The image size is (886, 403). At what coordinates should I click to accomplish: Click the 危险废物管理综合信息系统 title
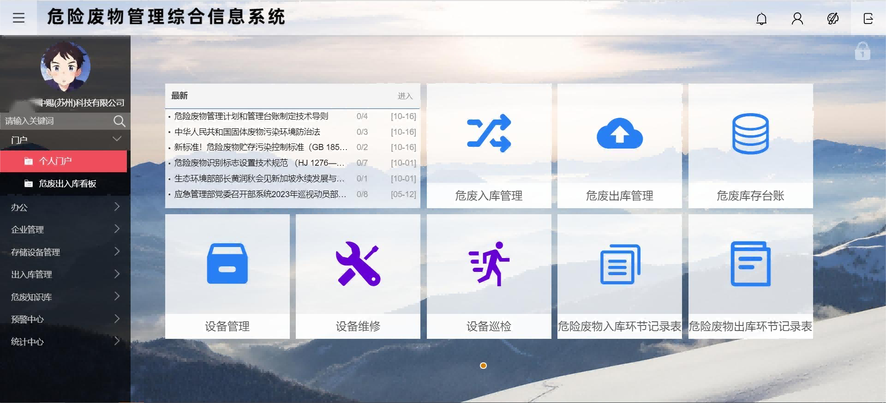point(166,17)
